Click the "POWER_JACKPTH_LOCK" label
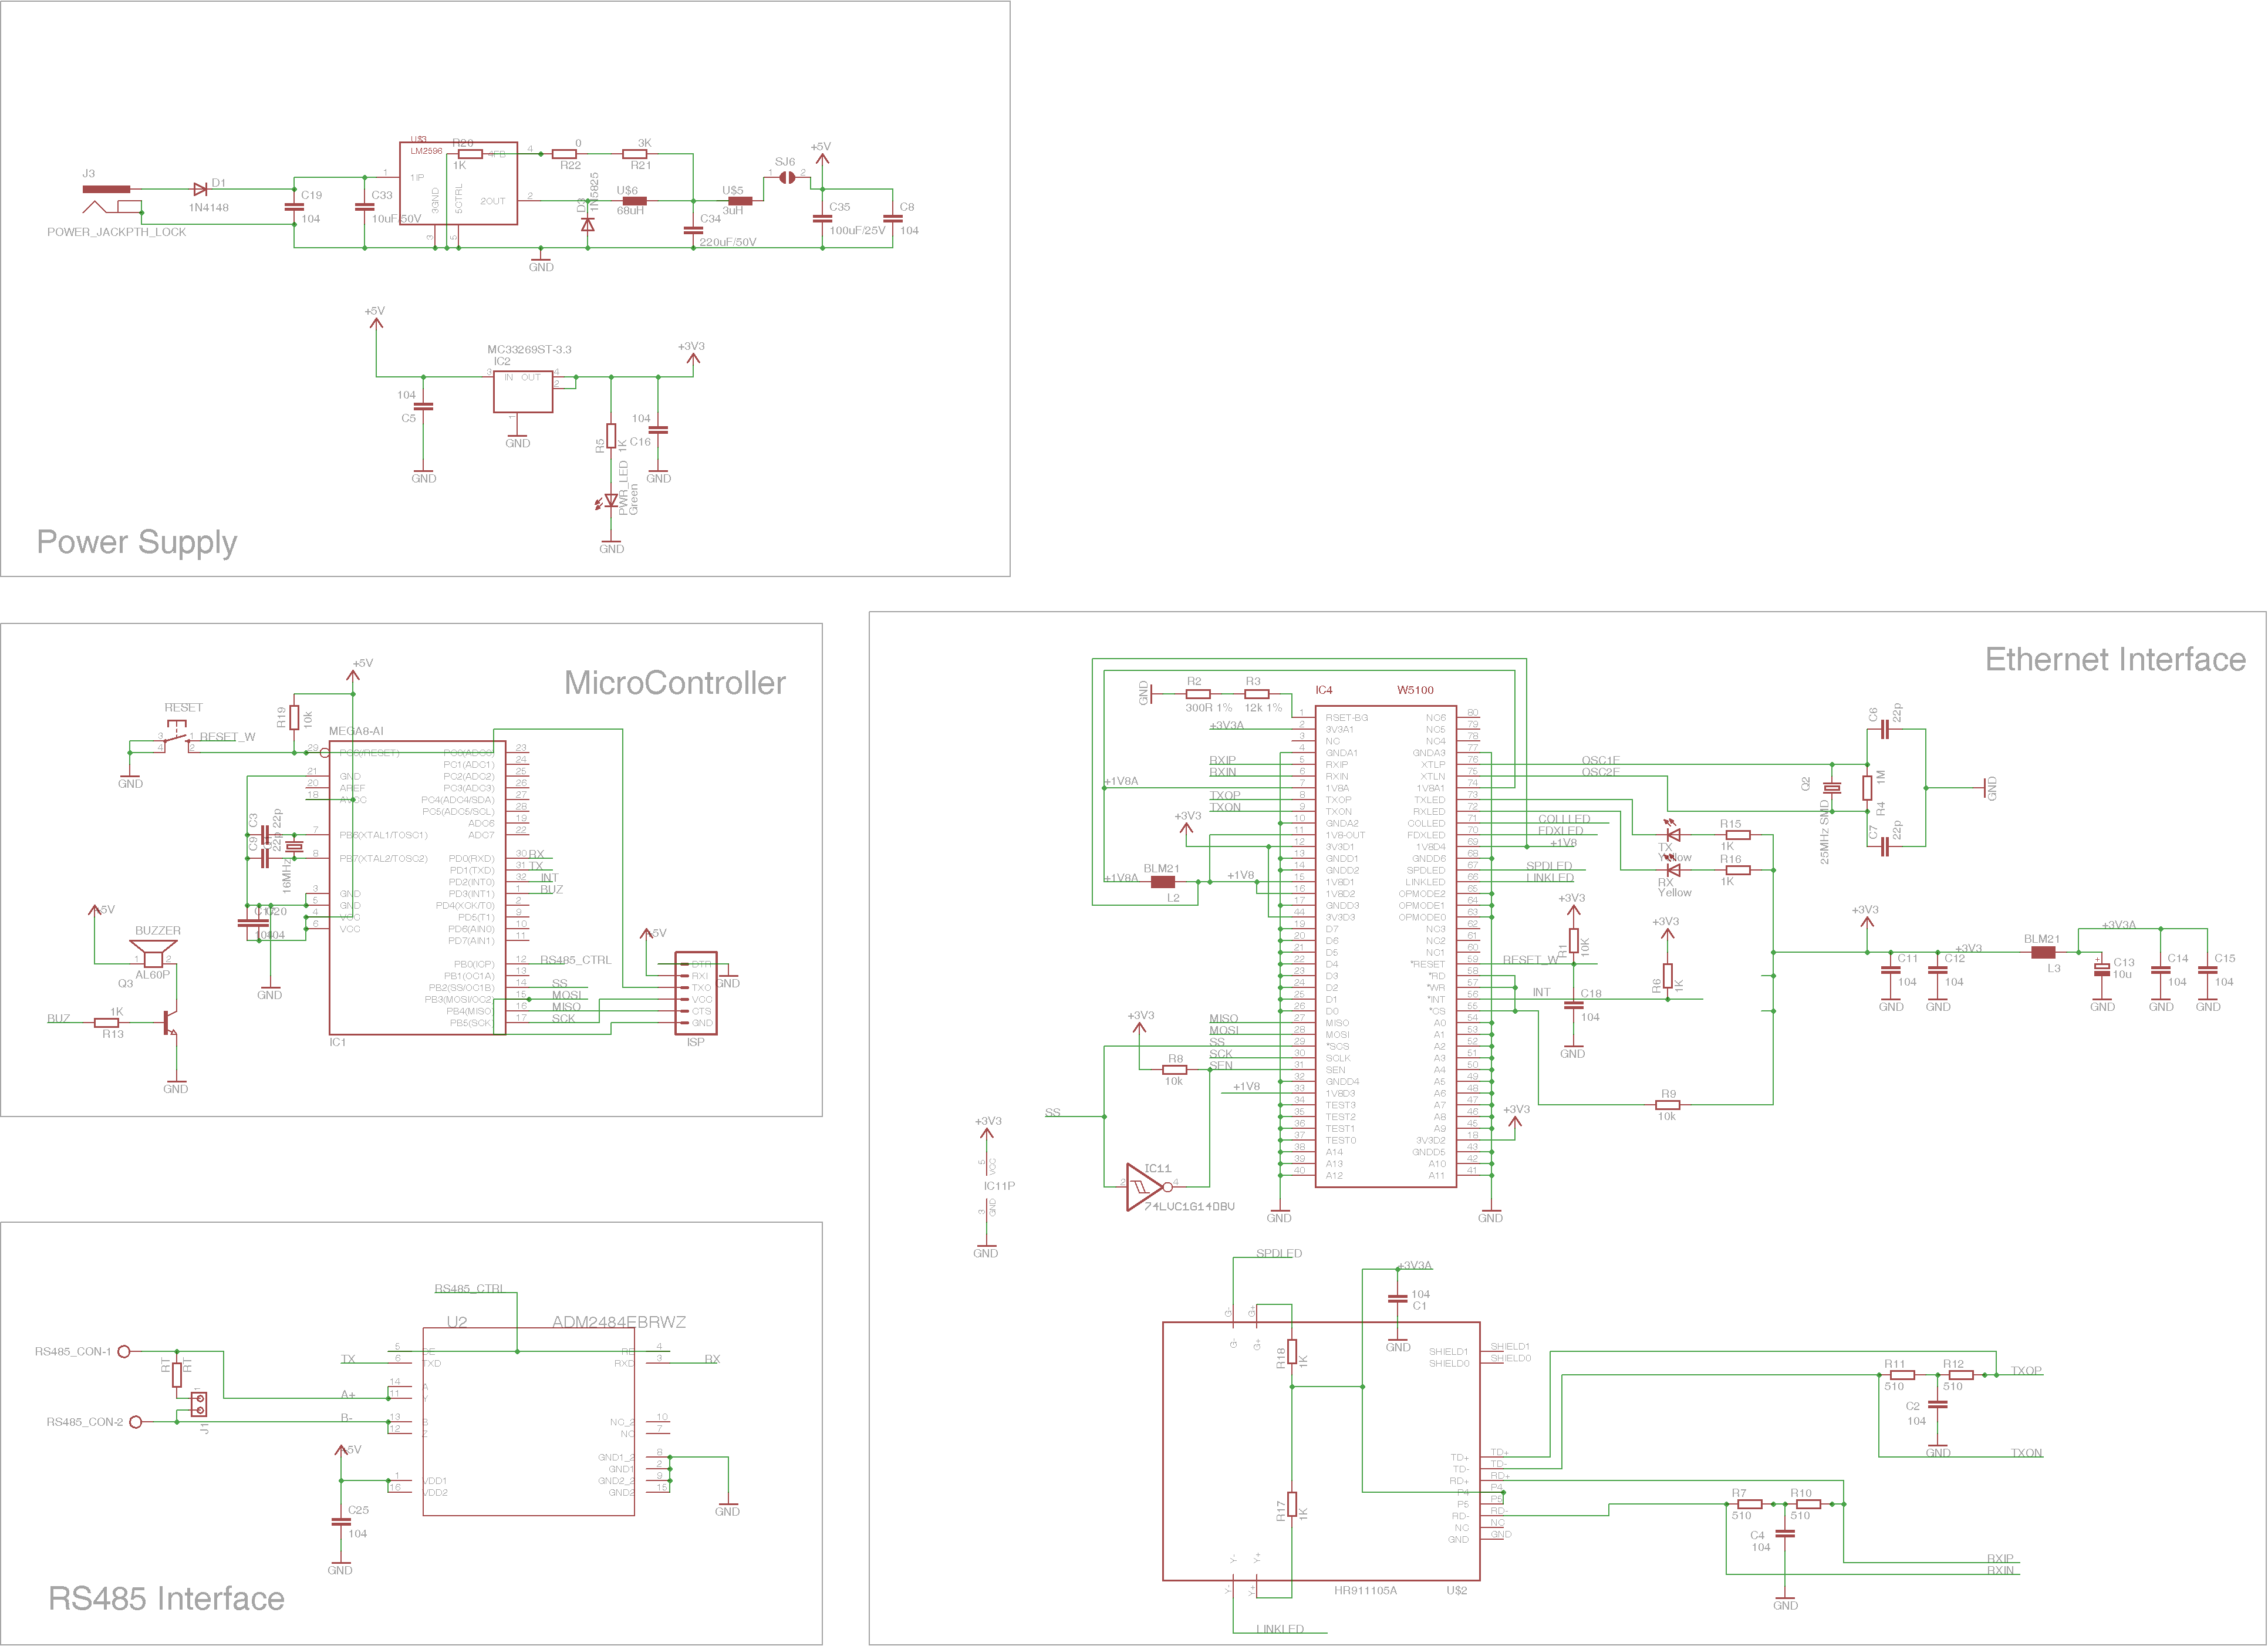 click(117, 232)
